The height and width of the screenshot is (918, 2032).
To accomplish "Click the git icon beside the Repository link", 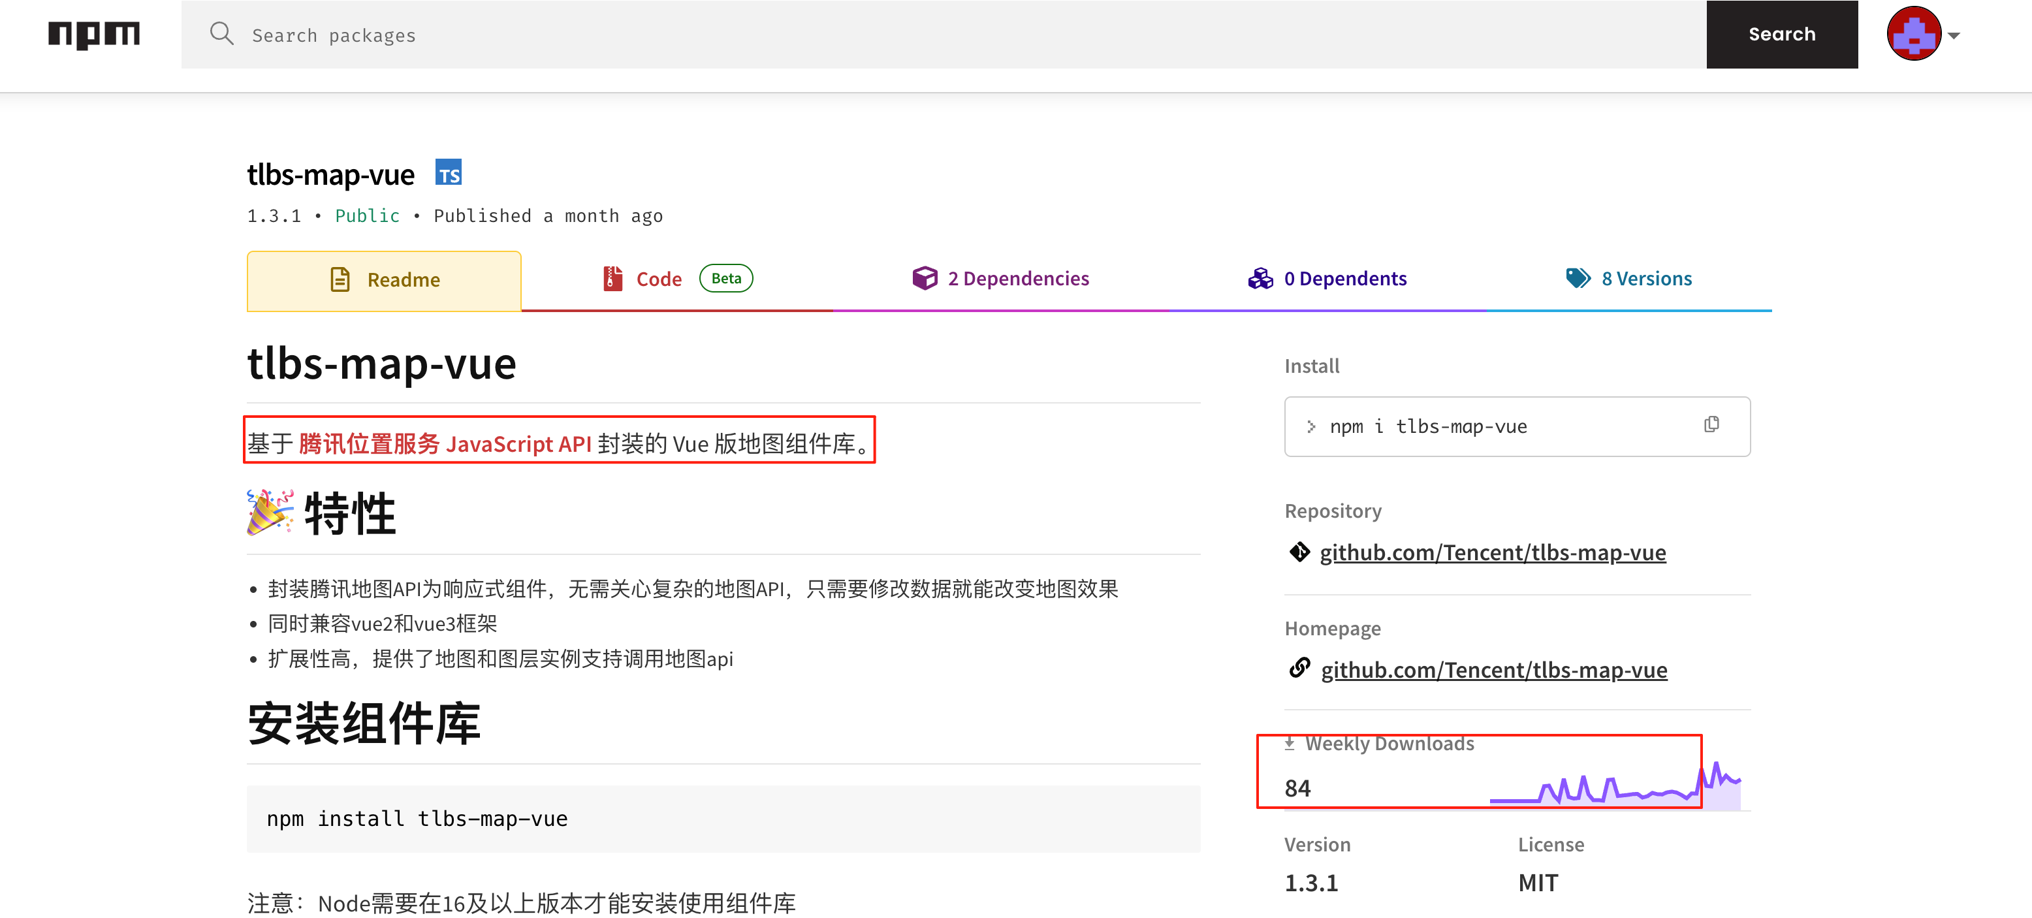I will click(x=1300, y=552).
